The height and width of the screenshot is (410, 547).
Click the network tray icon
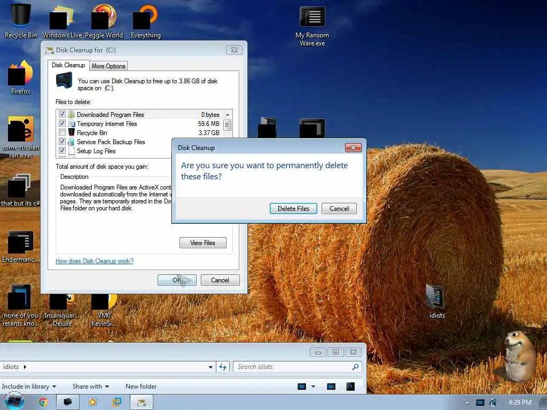coord(480,403)
